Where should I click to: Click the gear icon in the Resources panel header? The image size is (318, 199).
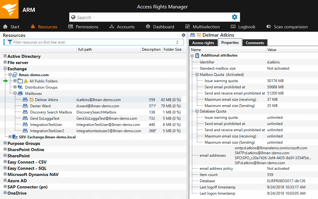(183, 35)
